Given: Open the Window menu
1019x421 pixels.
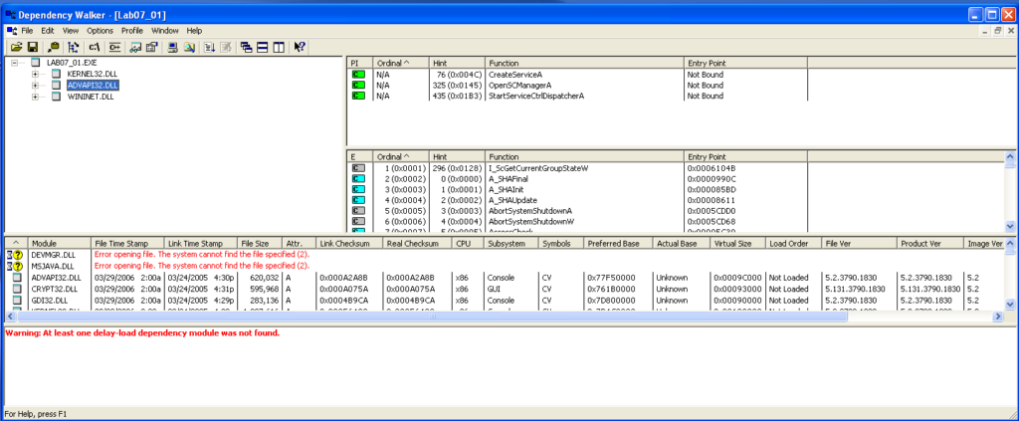Looking at the screenshot, I should point(164,31).
